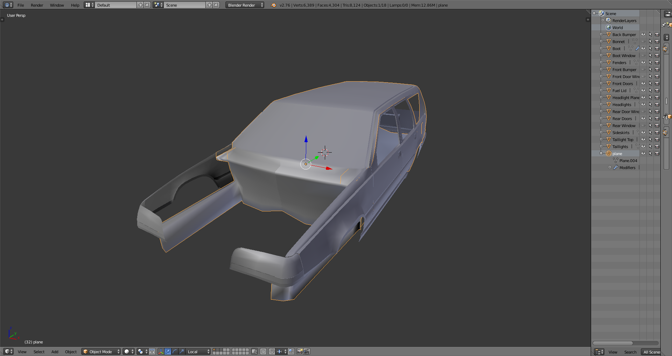Click the Boot object's wrench modifier icon
The height and width of the screenshot is (356, 672).
click(x=637, y=48)
